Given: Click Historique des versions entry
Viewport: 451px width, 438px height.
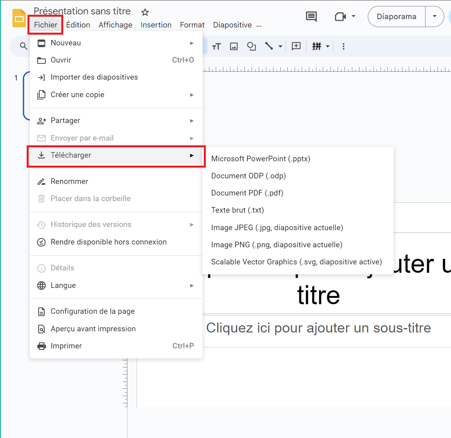Looking at the screenshot, I should (116, 225).
